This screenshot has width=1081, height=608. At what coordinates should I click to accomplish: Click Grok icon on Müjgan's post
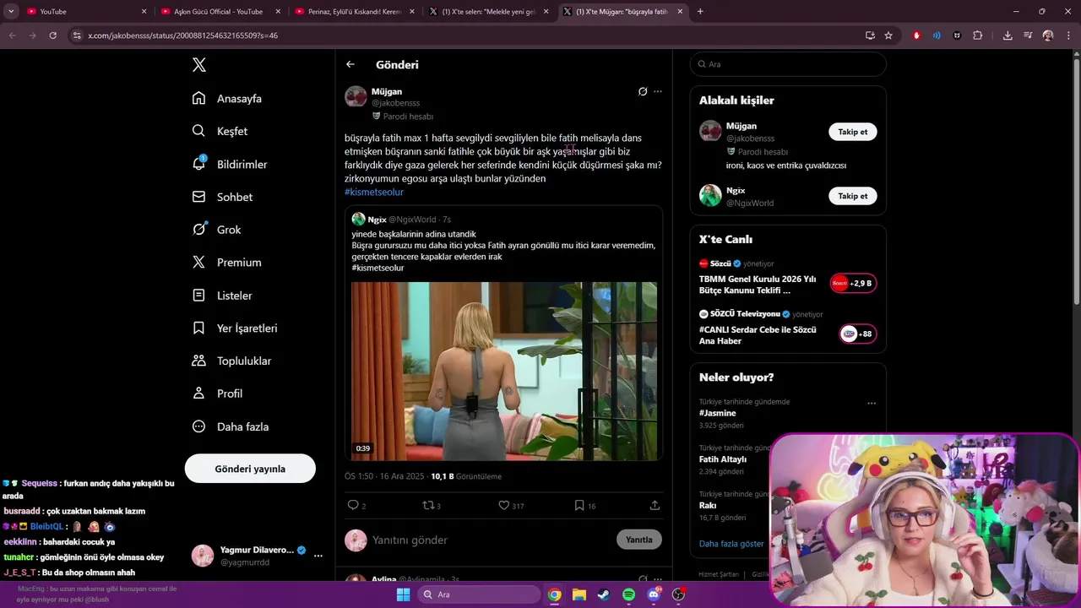pyautogui.click(x=643, y=91)
